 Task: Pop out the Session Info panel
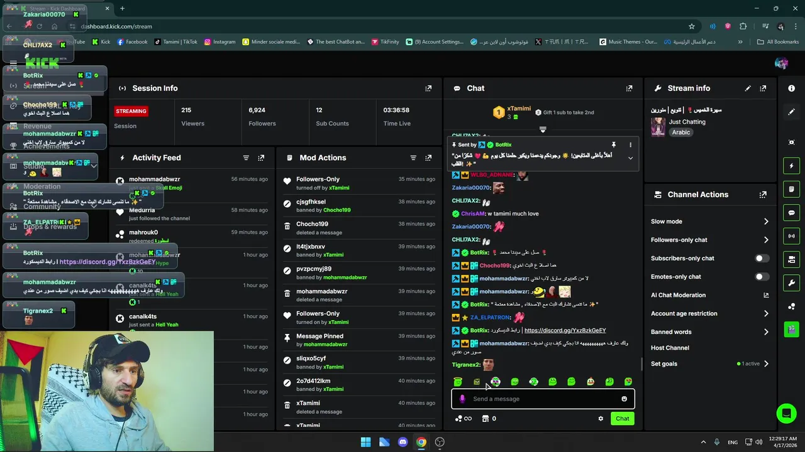point(428,89)
